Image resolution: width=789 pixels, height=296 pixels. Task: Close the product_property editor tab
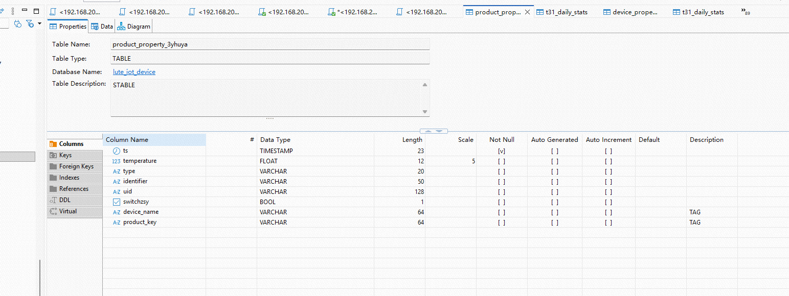(x=528, y=12)
